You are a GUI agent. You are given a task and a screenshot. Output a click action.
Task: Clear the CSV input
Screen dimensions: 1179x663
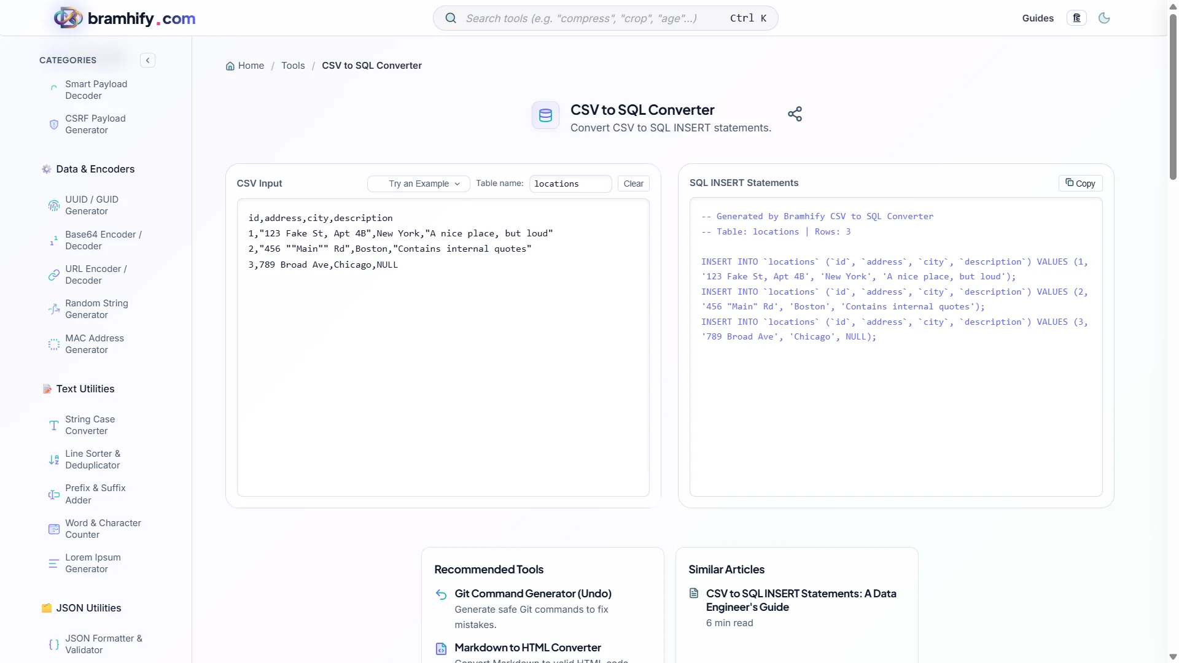pos(633,184)
